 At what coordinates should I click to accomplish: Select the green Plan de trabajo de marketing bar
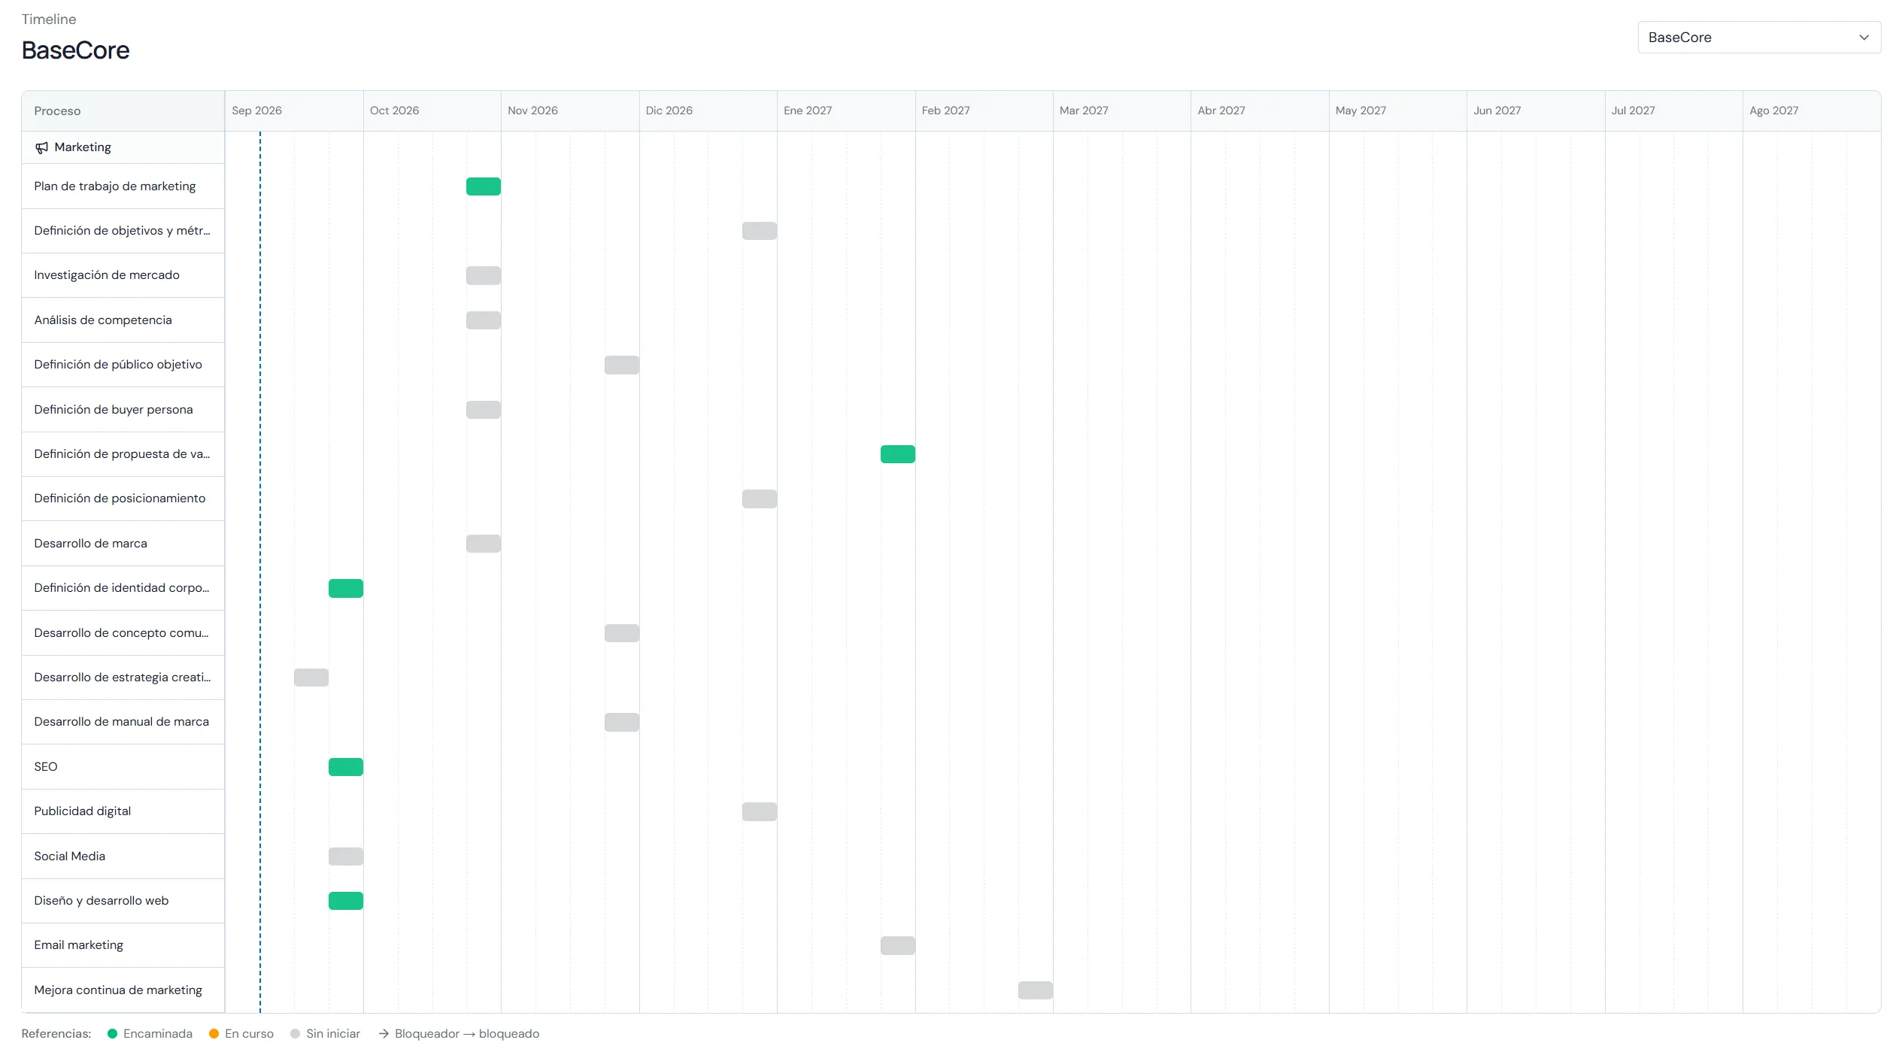[x=484, y=186]
